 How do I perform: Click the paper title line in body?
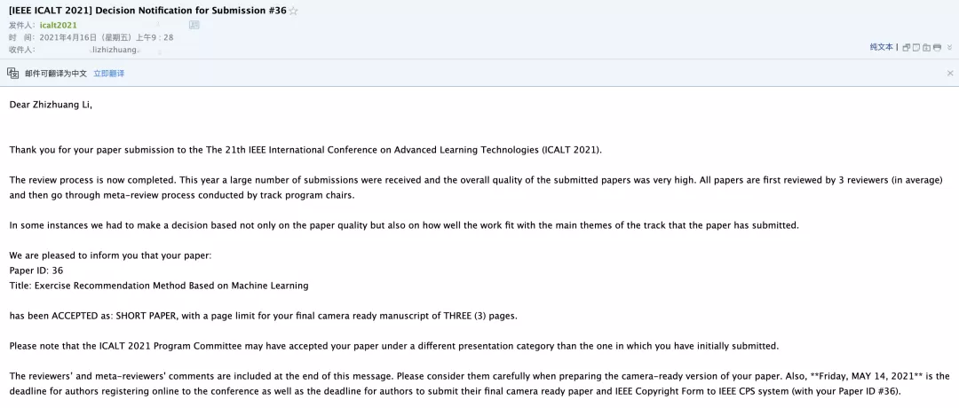[159, 286]
